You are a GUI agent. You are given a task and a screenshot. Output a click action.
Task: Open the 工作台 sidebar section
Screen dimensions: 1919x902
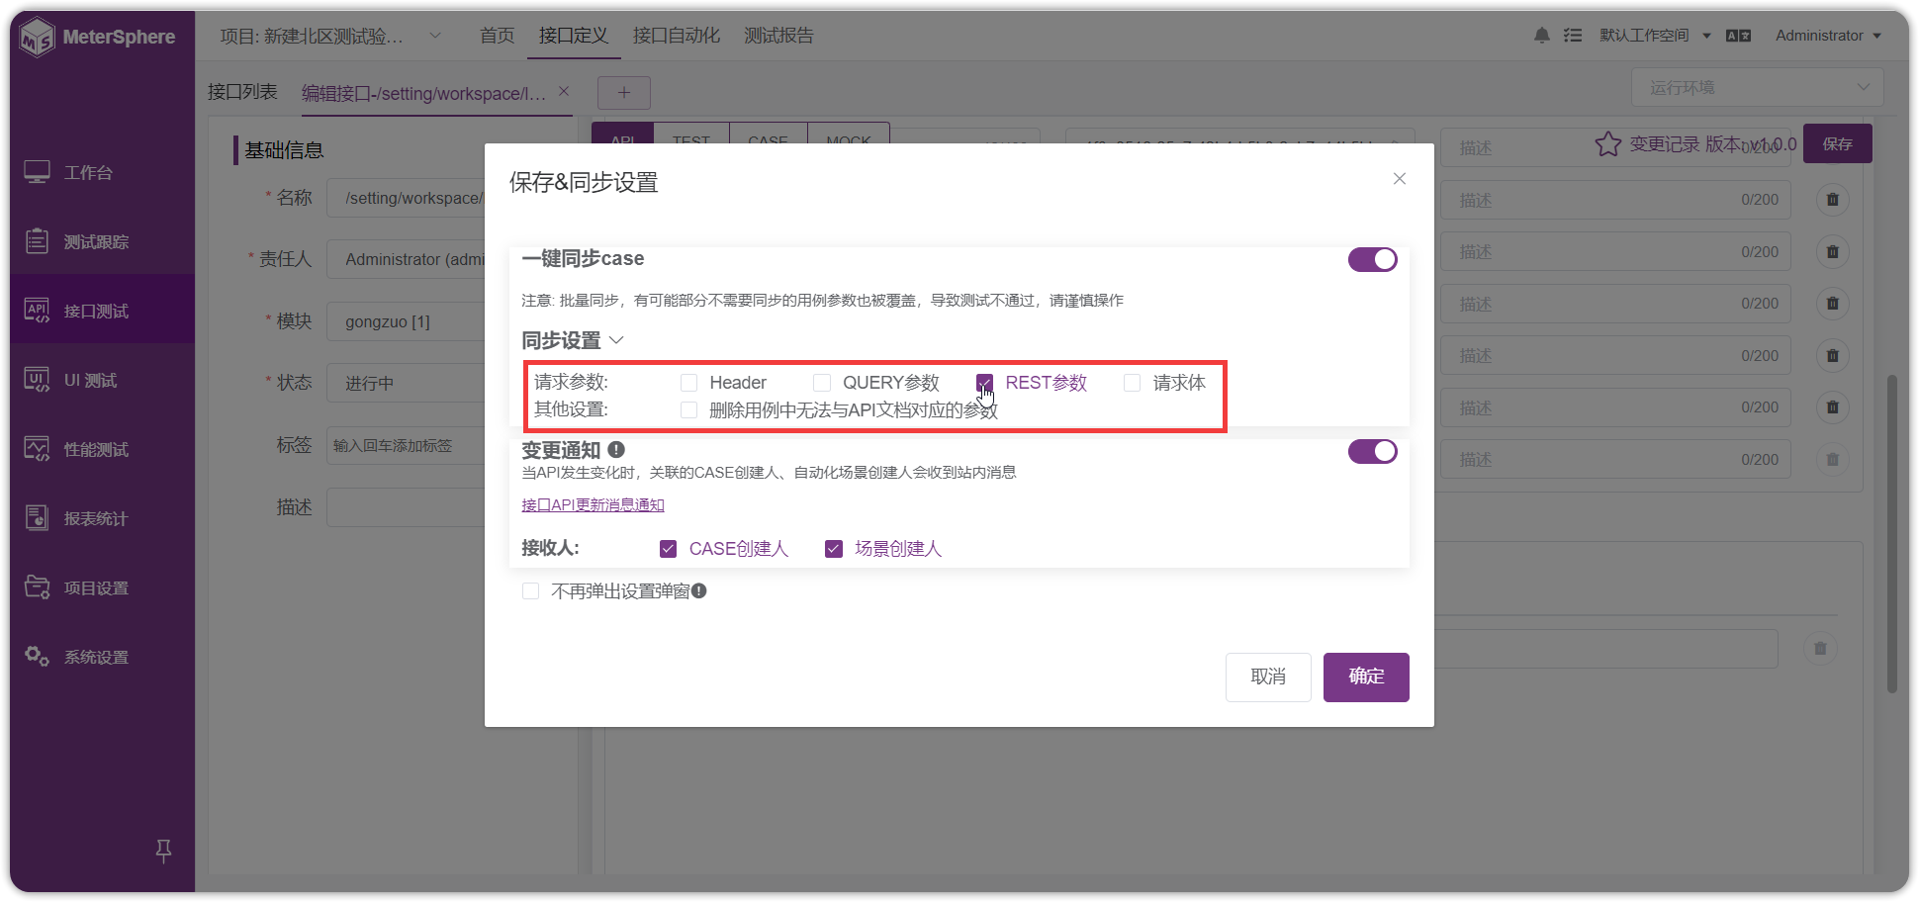click(x=89, y=172)
